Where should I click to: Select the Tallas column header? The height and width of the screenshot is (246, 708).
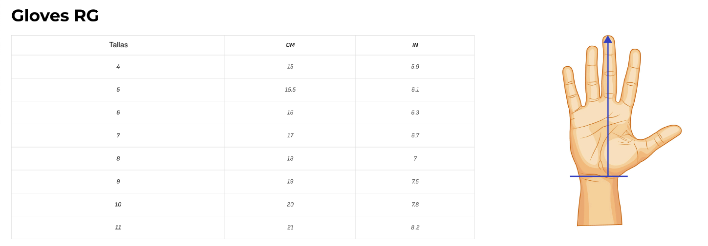click(x=118, y=45)
